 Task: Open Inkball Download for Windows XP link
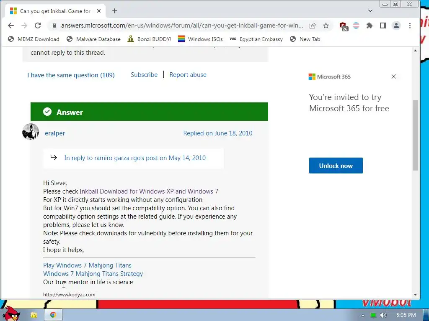click(x=149, y=191)
